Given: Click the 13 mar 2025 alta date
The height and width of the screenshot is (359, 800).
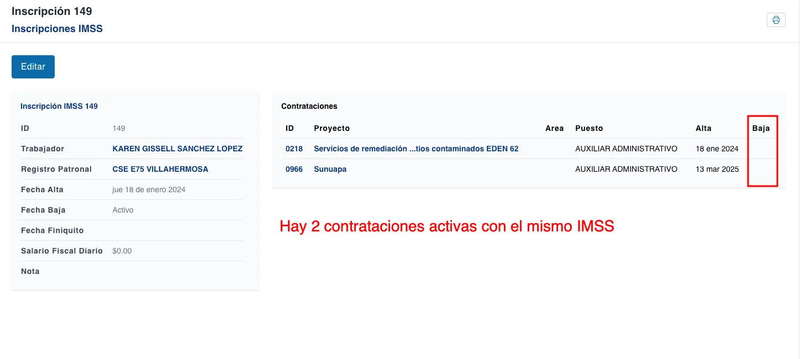Looking at the screenshot, I should click(717, 169).
